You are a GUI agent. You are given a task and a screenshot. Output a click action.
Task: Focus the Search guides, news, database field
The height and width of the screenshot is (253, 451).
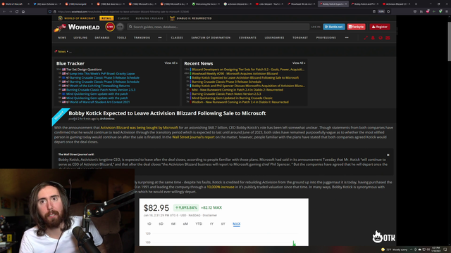pos(218,27)
